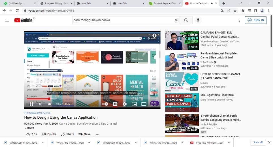Viewport: 273px width, 147px height.
Task: Expand description with ...more
Action: [x=29, y=128]
